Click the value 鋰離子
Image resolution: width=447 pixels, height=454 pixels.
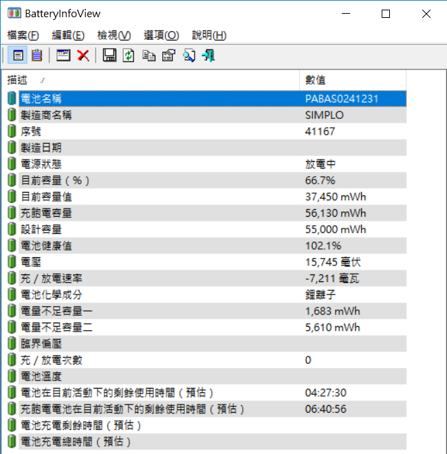coord(320,294)
